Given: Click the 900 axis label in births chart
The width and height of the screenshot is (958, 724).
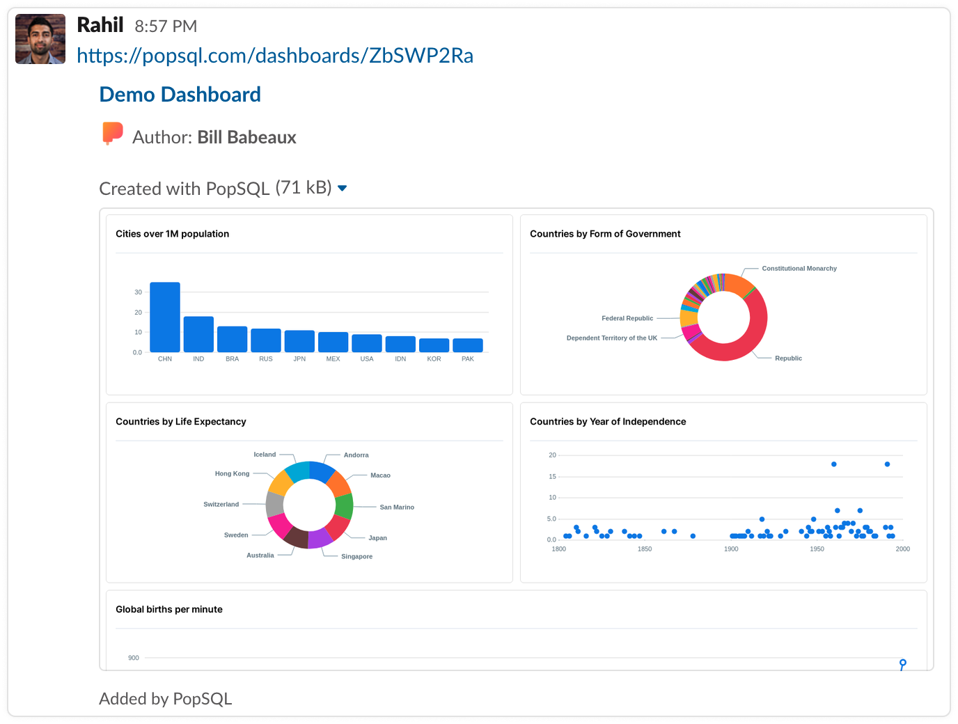Looking at the screenshot, I should tap(134, 658).
